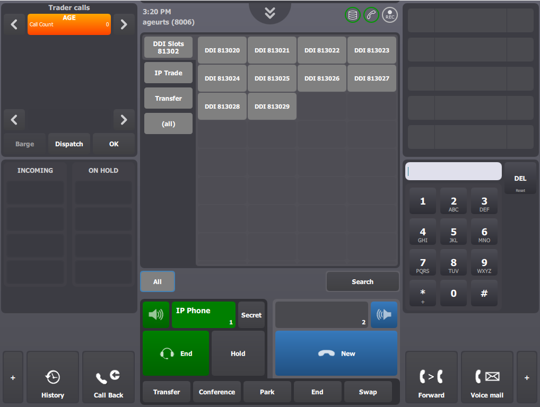Switch to the IP Trade tab
Image resolution: width=540 pixels, height=407 pixels.
pos(168,73)
